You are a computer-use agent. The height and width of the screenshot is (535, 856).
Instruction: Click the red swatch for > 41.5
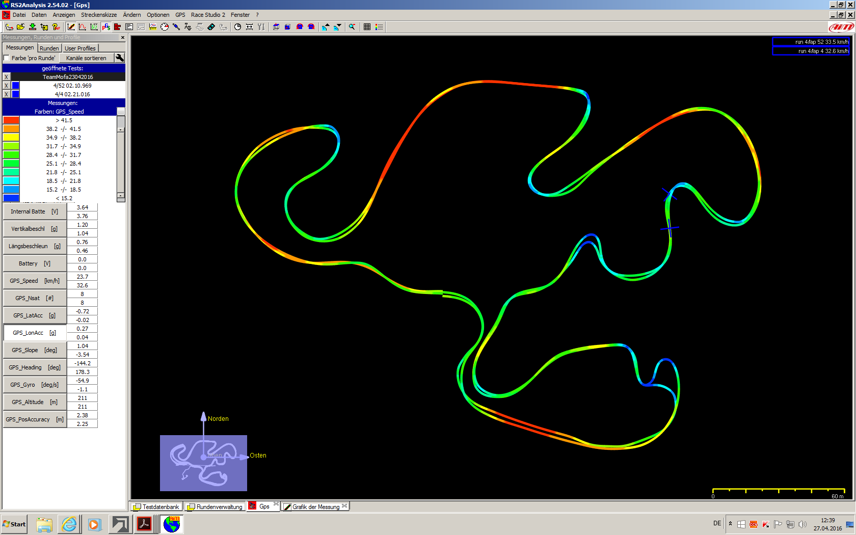(11, 120)
